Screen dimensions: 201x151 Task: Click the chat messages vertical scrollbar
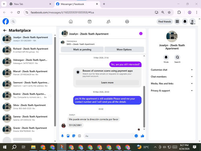[x=144, y=107]
